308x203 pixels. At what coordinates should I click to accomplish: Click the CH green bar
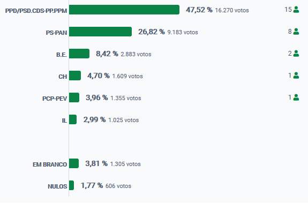(75, 76)
